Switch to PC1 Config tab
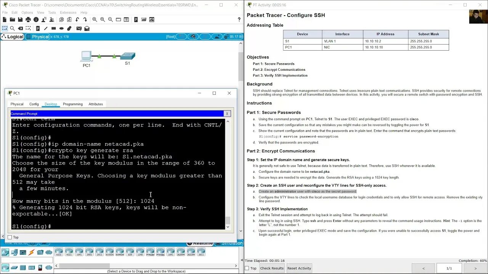Screen dimensions: 488x274 (x=34, y=104)
